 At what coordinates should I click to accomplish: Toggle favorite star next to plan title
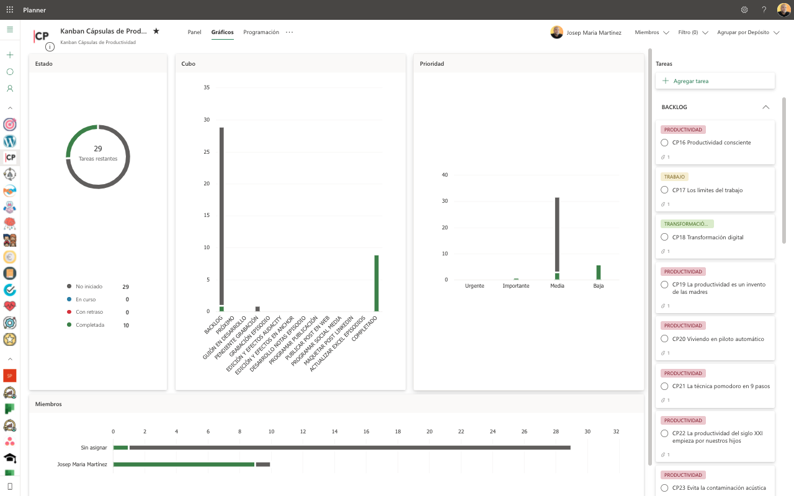(x=156, y=31)
